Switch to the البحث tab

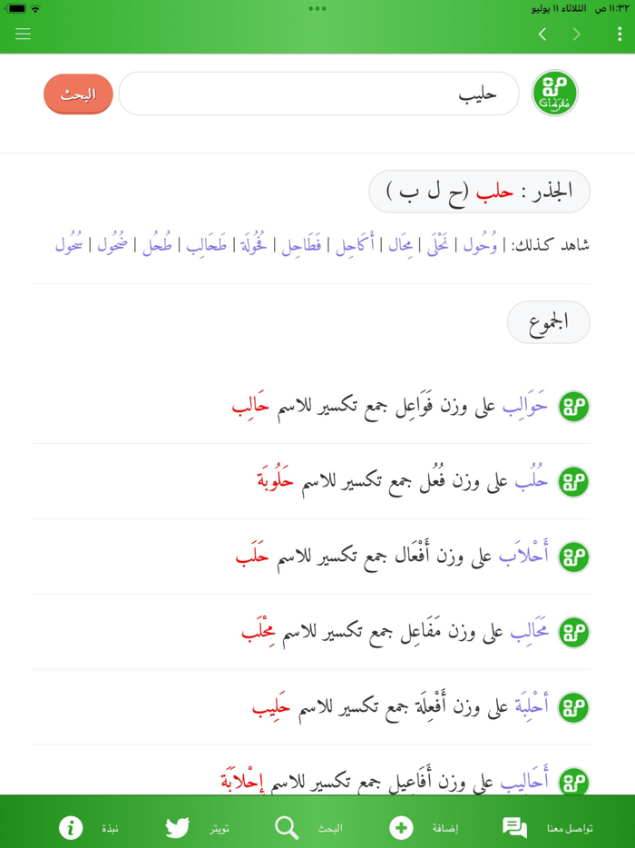pyautogui.click(x=308, y=828)
